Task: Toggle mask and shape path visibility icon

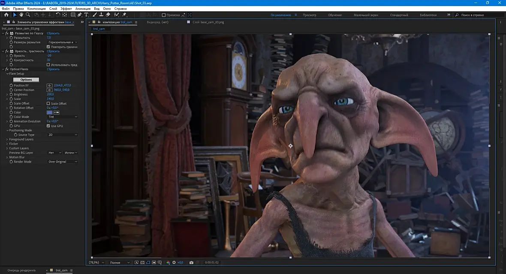Action: click(x=148, y=263)
